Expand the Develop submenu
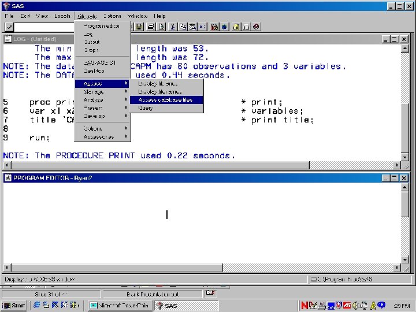Viewport: 416px width, 312px height. (x=102, y=116)
